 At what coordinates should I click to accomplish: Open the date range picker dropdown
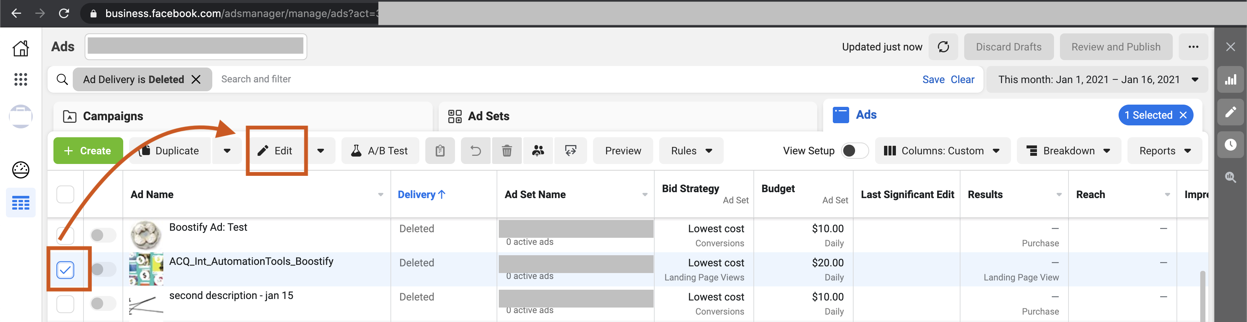[1097, 80]
